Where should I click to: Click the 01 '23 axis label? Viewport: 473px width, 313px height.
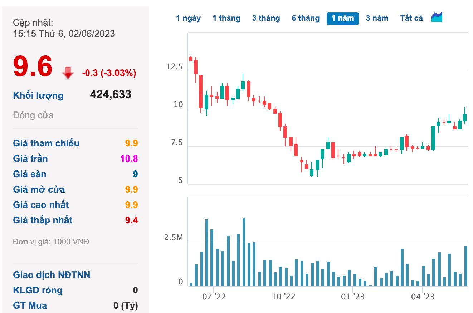pos(352,297)
